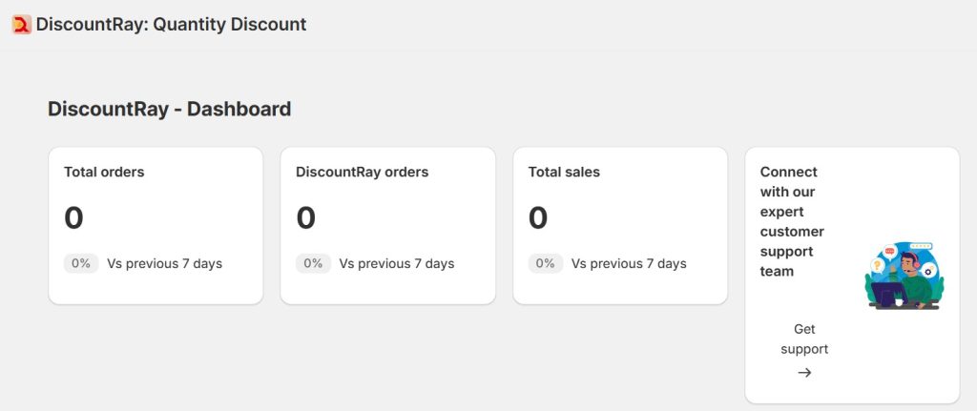Click the DiscountRay - Dashboard heading
Image resolution: width=977 pixels, height=411 pixels.
(169, 109)
